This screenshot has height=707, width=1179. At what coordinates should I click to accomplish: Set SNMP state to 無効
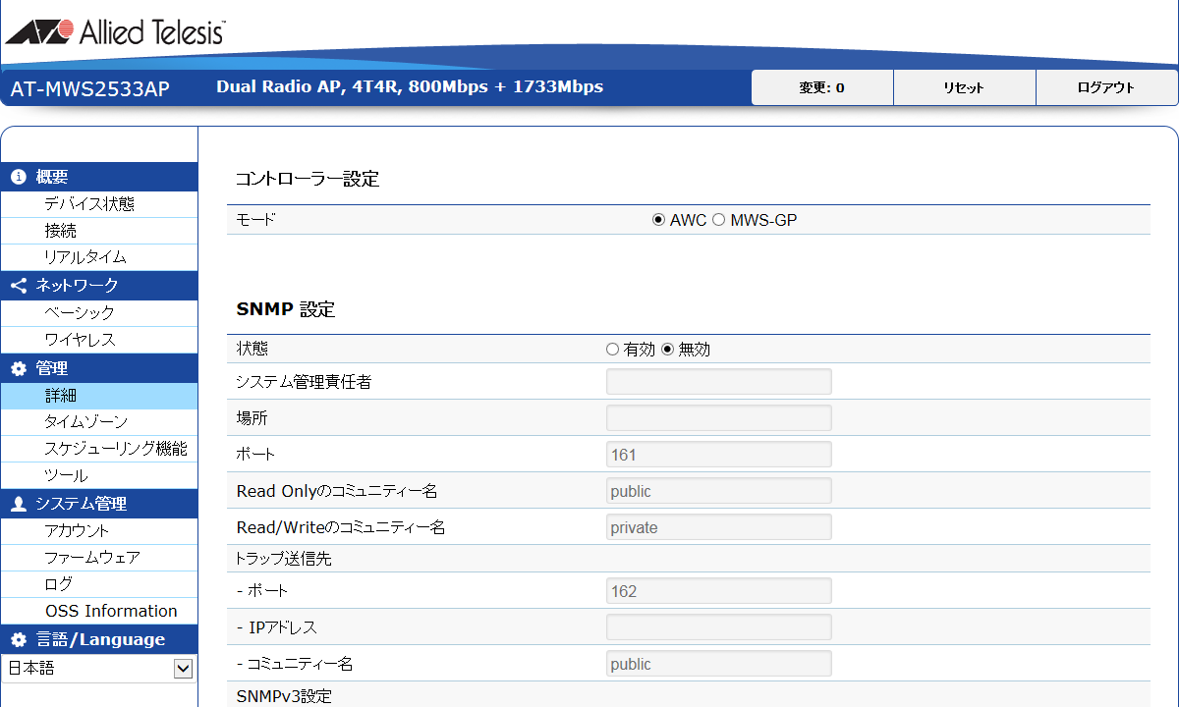click(668, 350)
